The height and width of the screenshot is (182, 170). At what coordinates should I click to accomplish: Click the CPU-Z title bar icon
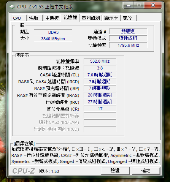(12, 7)
